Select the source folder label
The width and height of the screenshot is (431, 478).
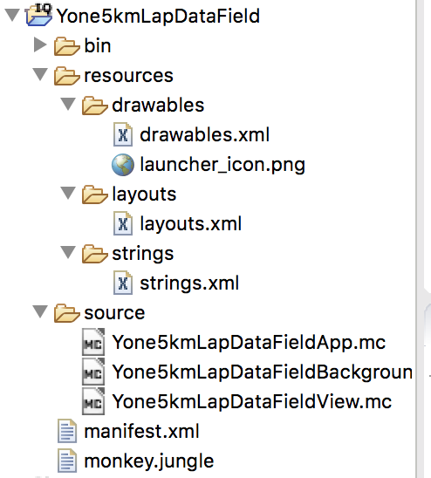(114, 313)
